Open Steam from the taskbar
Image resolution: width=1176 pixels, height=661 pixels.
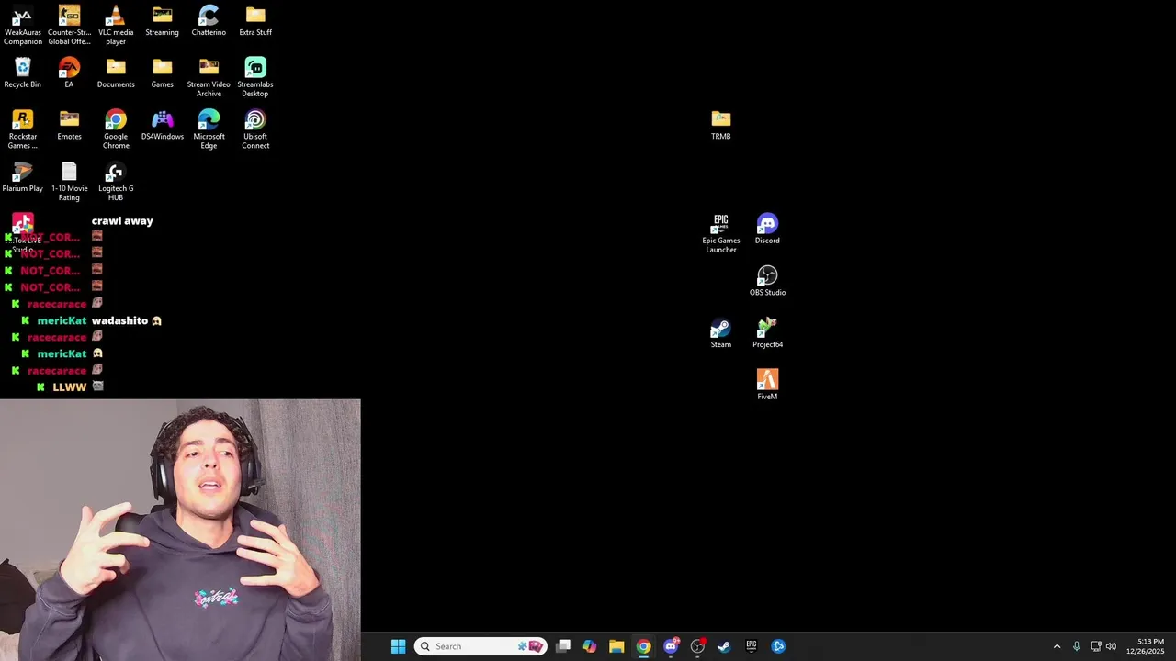point(724,646)
